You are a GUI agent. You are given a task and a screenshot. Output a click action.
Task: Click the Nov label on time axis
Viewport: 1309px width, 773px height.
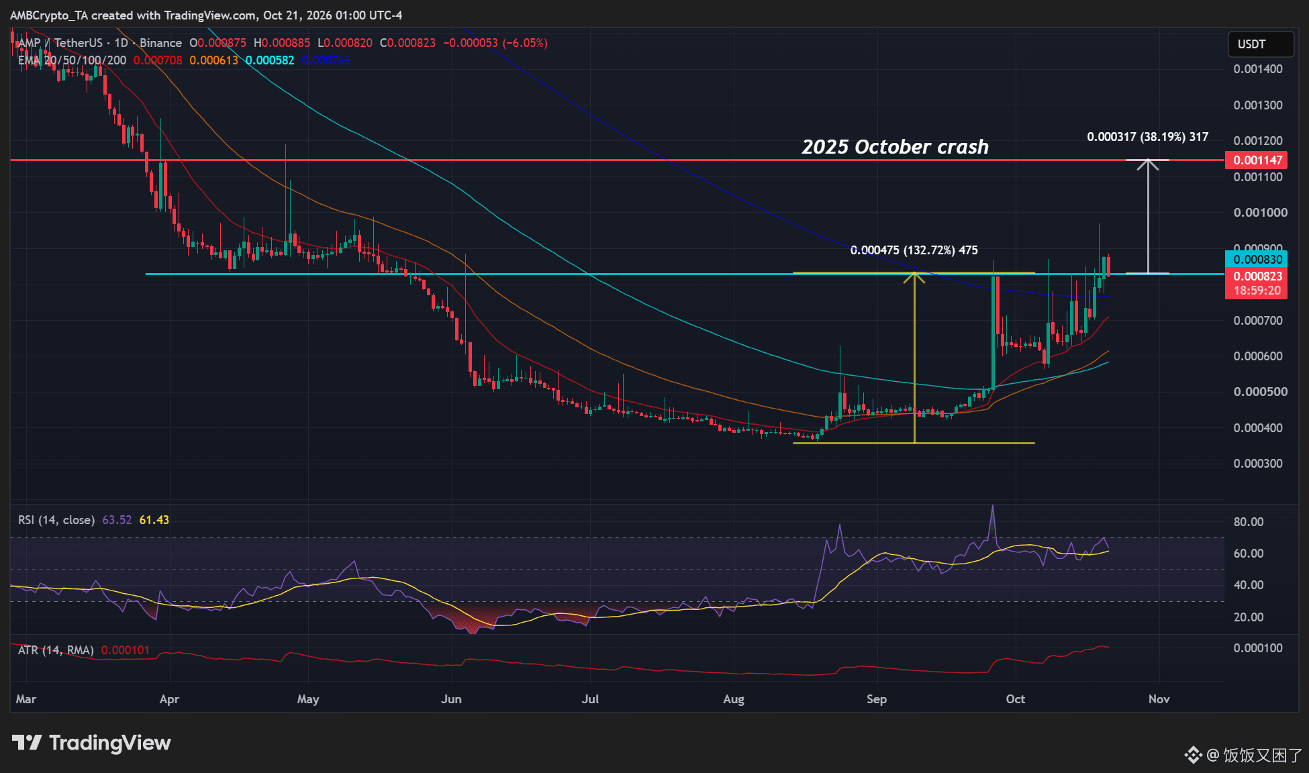tap(1159, 699)
